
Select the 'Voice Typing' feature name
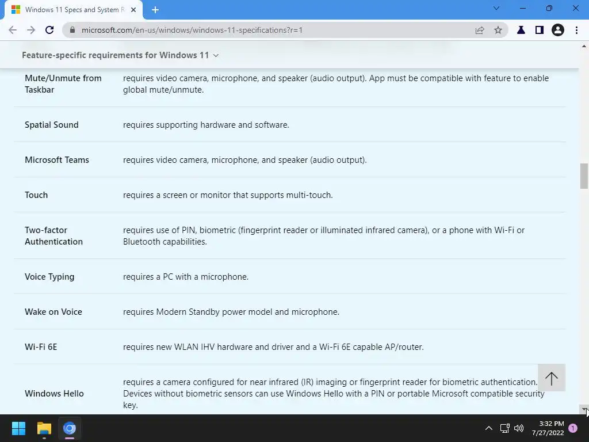[x=49, y=277]
